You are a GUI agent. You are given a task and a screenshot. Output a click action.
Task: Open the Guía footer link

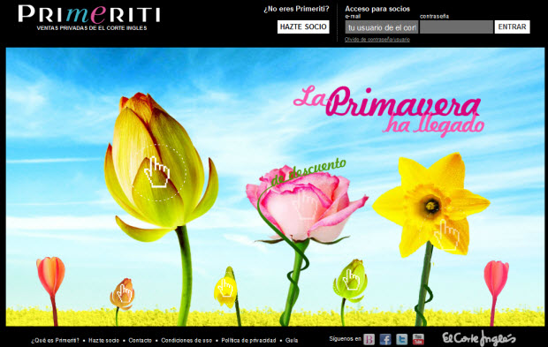click(292, 340)
